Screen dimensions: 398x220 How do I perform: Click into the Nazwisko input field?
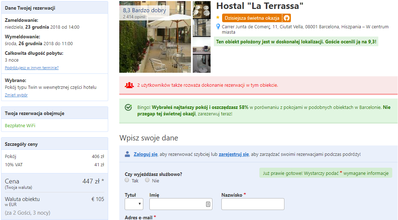(x=253, y=204)
